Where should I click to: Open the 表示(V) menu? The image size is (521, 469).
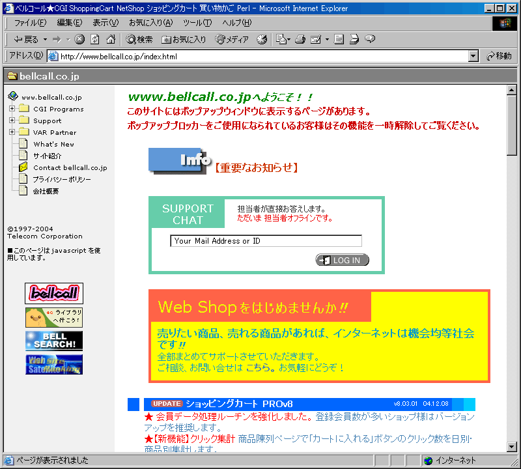pos(106,23)
